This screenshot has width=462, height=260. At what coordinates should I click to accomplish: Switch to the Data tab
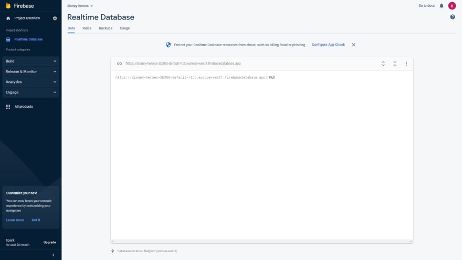pyautogui.click(x=71, y=28)
